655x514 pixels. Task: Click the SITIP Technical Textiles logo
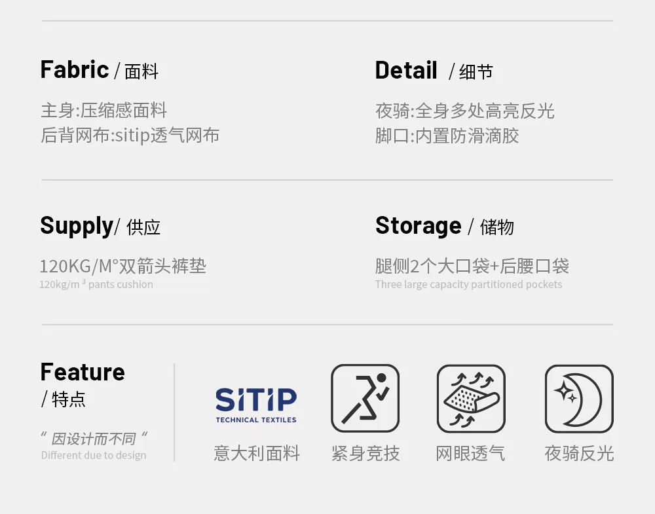point(256,405)
